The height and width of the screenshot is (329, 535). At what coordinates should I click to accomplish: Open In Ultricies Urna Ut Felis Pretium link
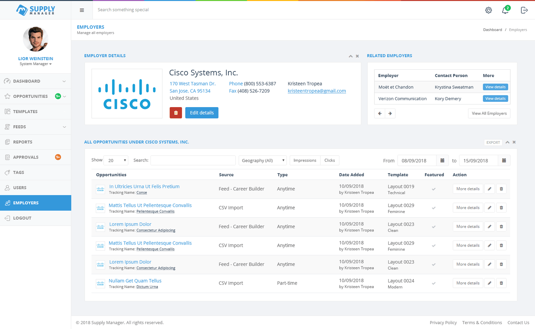(144, 187)
